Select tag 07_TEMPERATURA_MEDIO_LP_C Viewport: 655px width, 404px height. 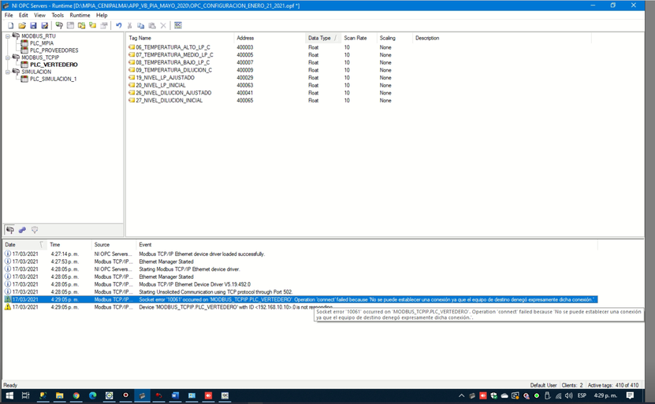(174, 54)
